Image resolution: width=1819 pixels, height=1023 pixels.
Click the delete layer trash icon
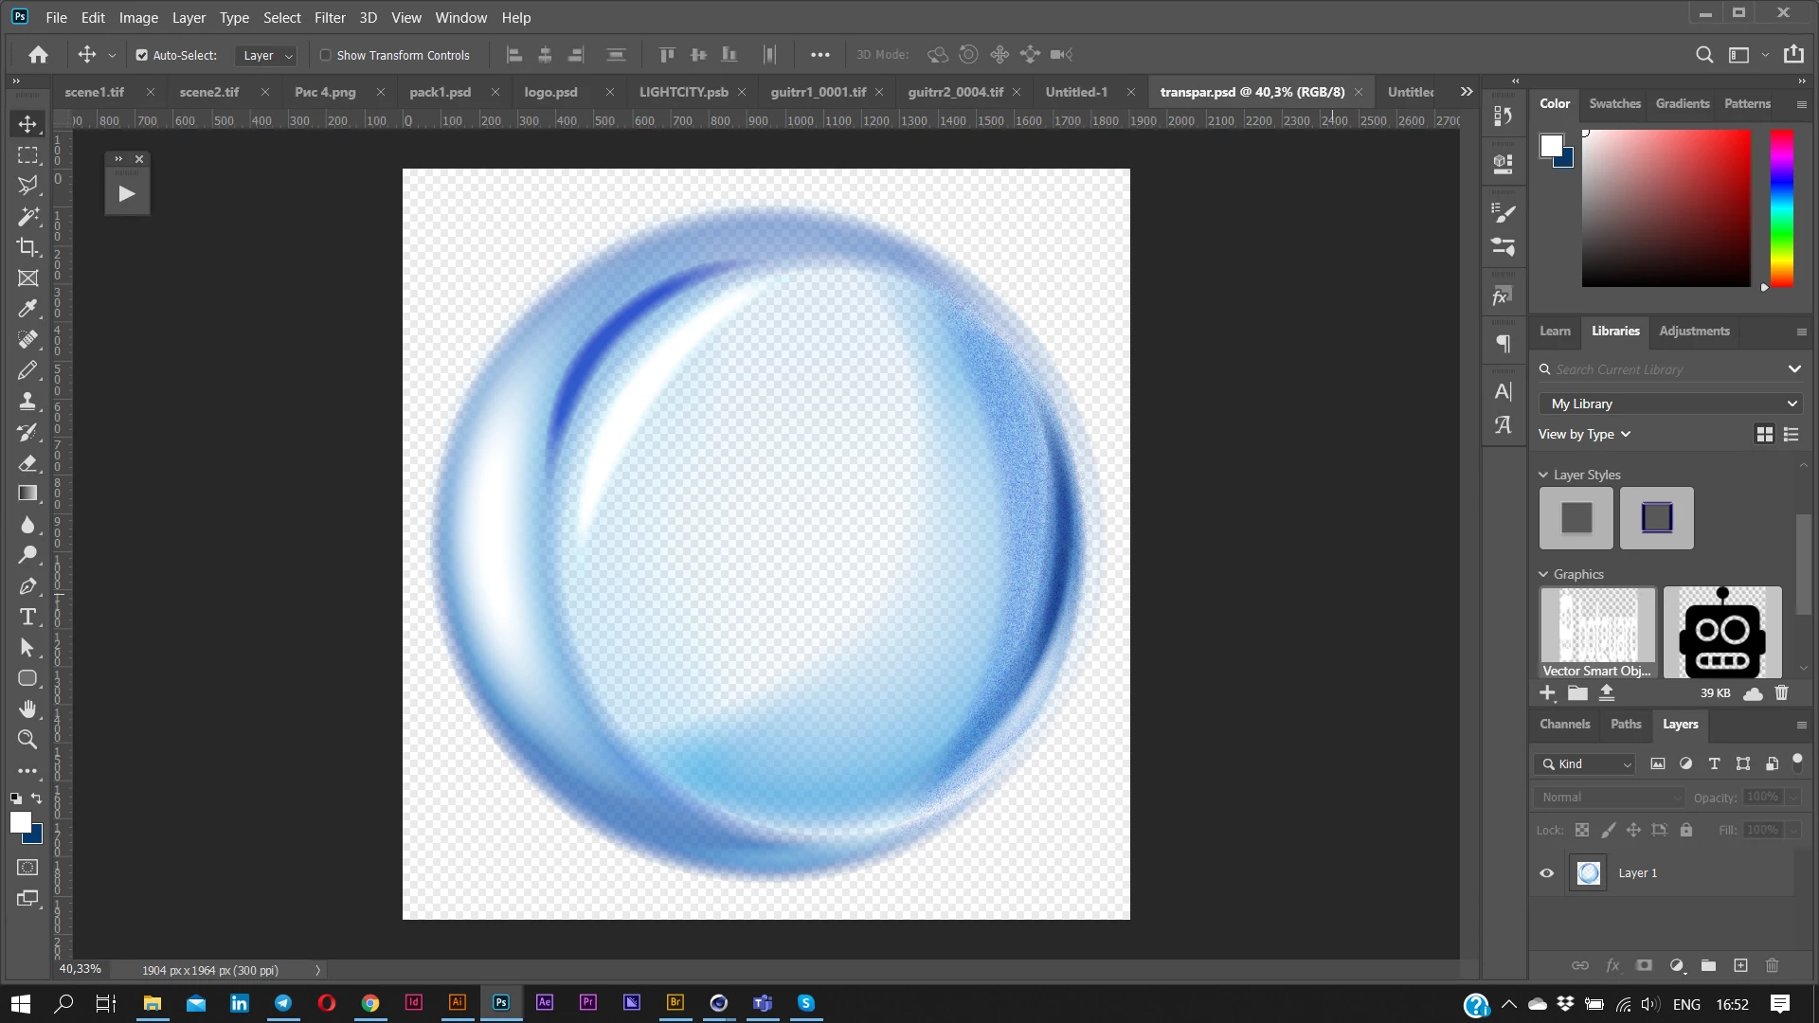click(1773, 965)
